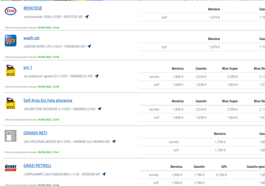Select MONTESE address via provinciale 2509
This screenshot has width=265, height=186.
53,17
